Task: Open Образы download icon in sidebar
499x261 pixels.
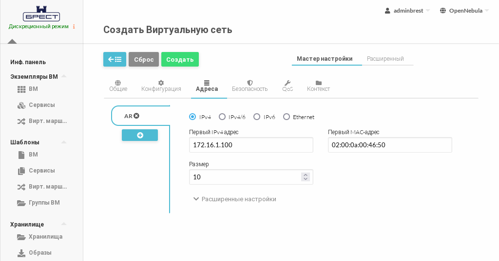Action: click(x=21, y=253)
